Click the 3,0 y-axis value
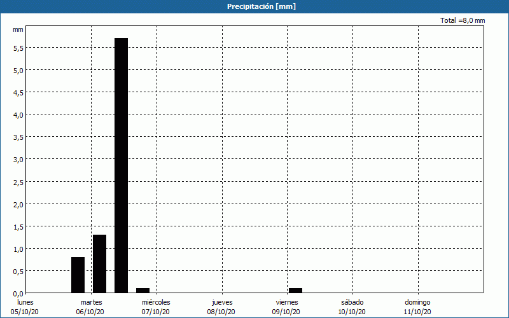This screenshot has width=509, height=318. (x=18, y=160)
